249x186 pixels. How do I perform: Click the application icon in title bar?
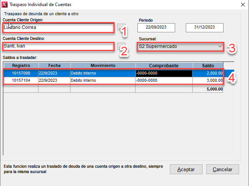(5, 5)
